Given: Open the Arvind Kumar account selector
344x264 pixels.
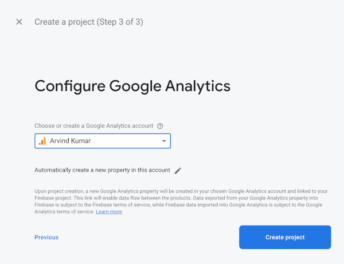Looking at the screenshot, I should (103, 141).
